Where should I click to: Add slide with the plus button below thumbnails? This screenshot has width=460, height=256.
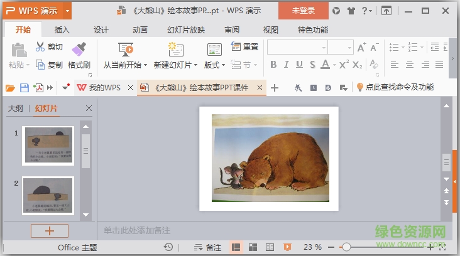(x=50, y=231)
